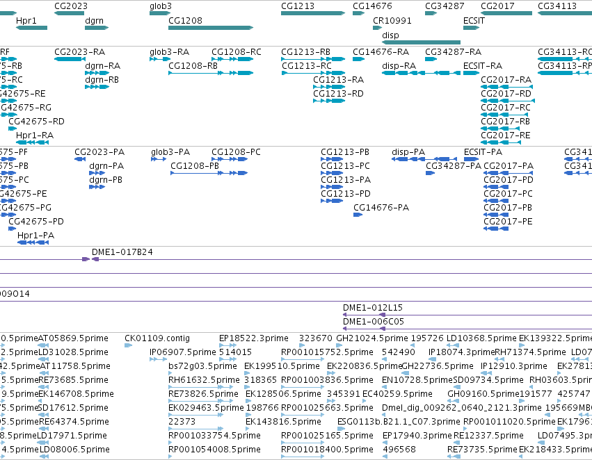Select the CG1213 gene bar

(313, 13)
